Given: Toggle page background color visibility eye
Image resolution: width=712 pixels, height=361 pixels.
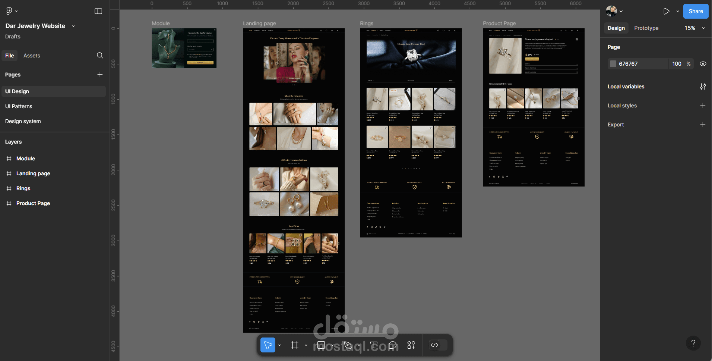Looking at the screenshot, I should pyautogui.click(x=703, y=64).
